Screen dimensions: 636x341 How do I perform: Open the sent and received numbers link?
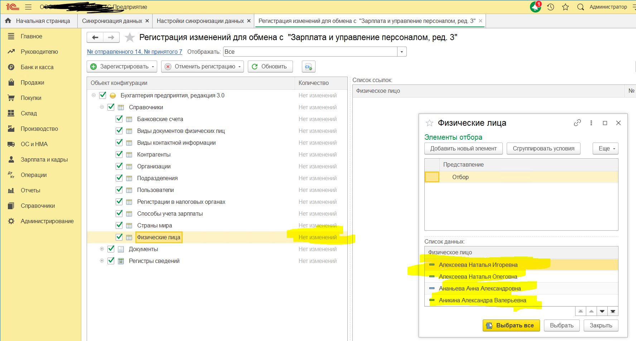[x=135, y=52]
